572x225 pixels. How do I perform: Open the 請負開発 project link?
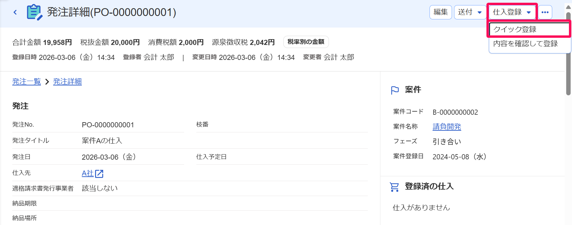[447, 127]
